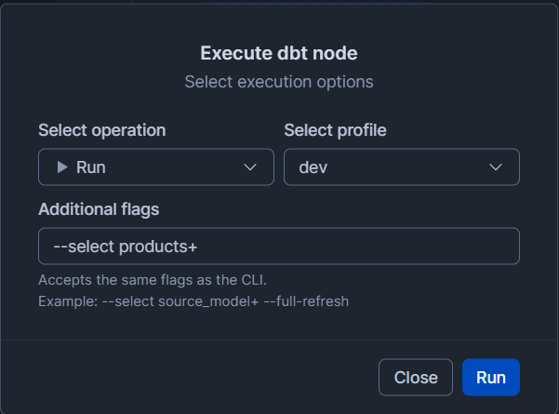Open the Select profile dev dropdown
Image resolution: width=559 pixels, height=414 pixels.
click(x=402, y=167)
